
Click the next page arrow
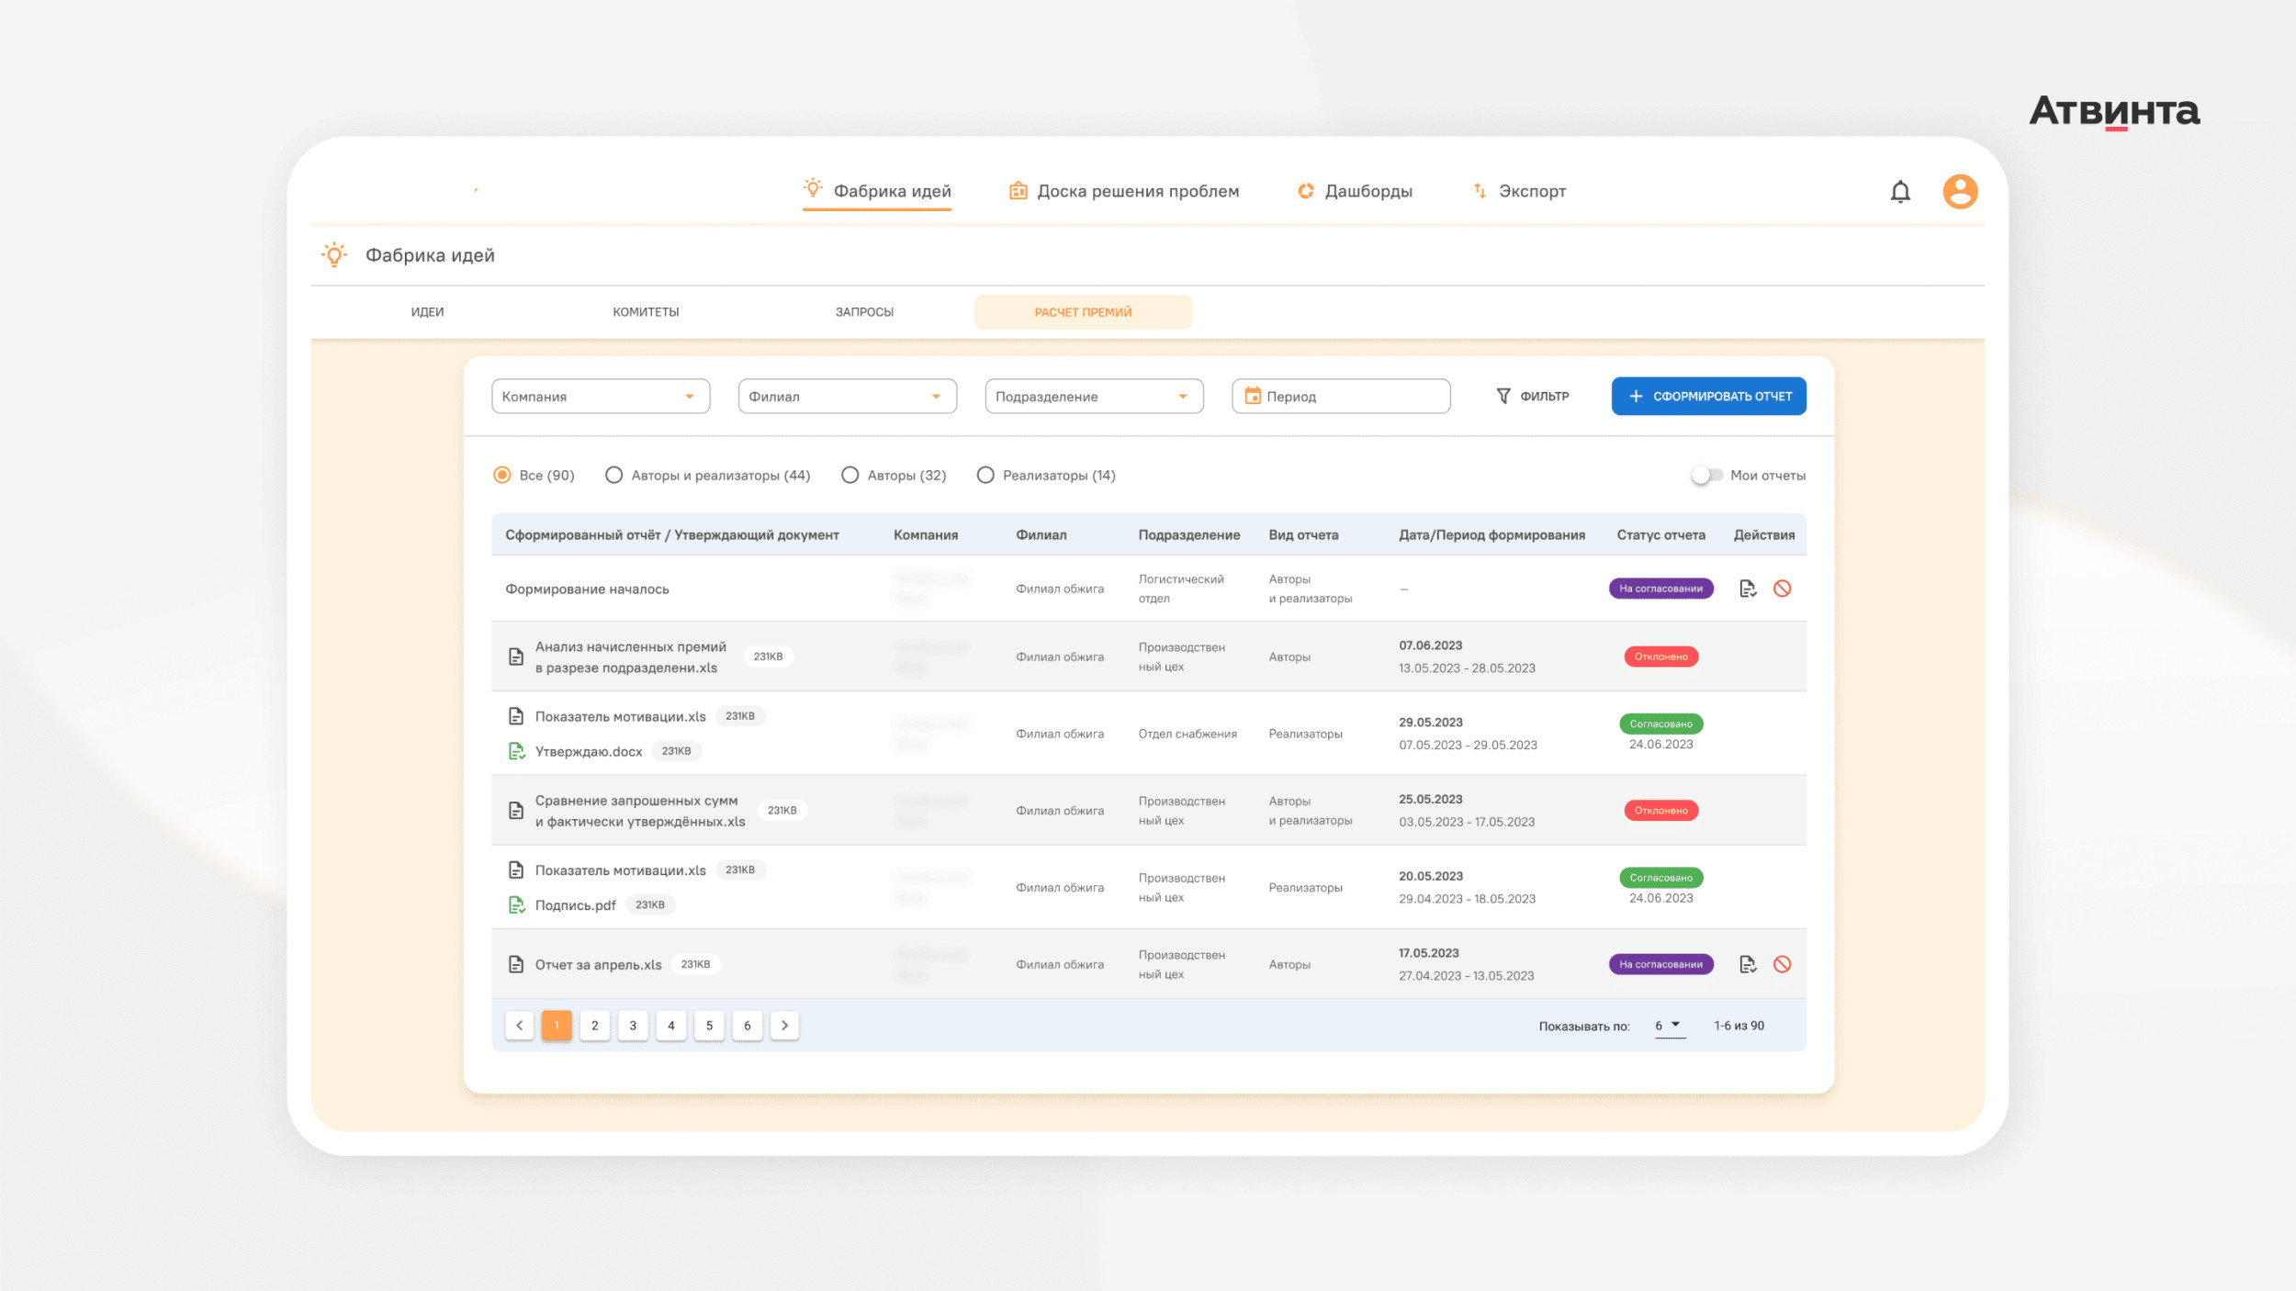click(784, 1026)
